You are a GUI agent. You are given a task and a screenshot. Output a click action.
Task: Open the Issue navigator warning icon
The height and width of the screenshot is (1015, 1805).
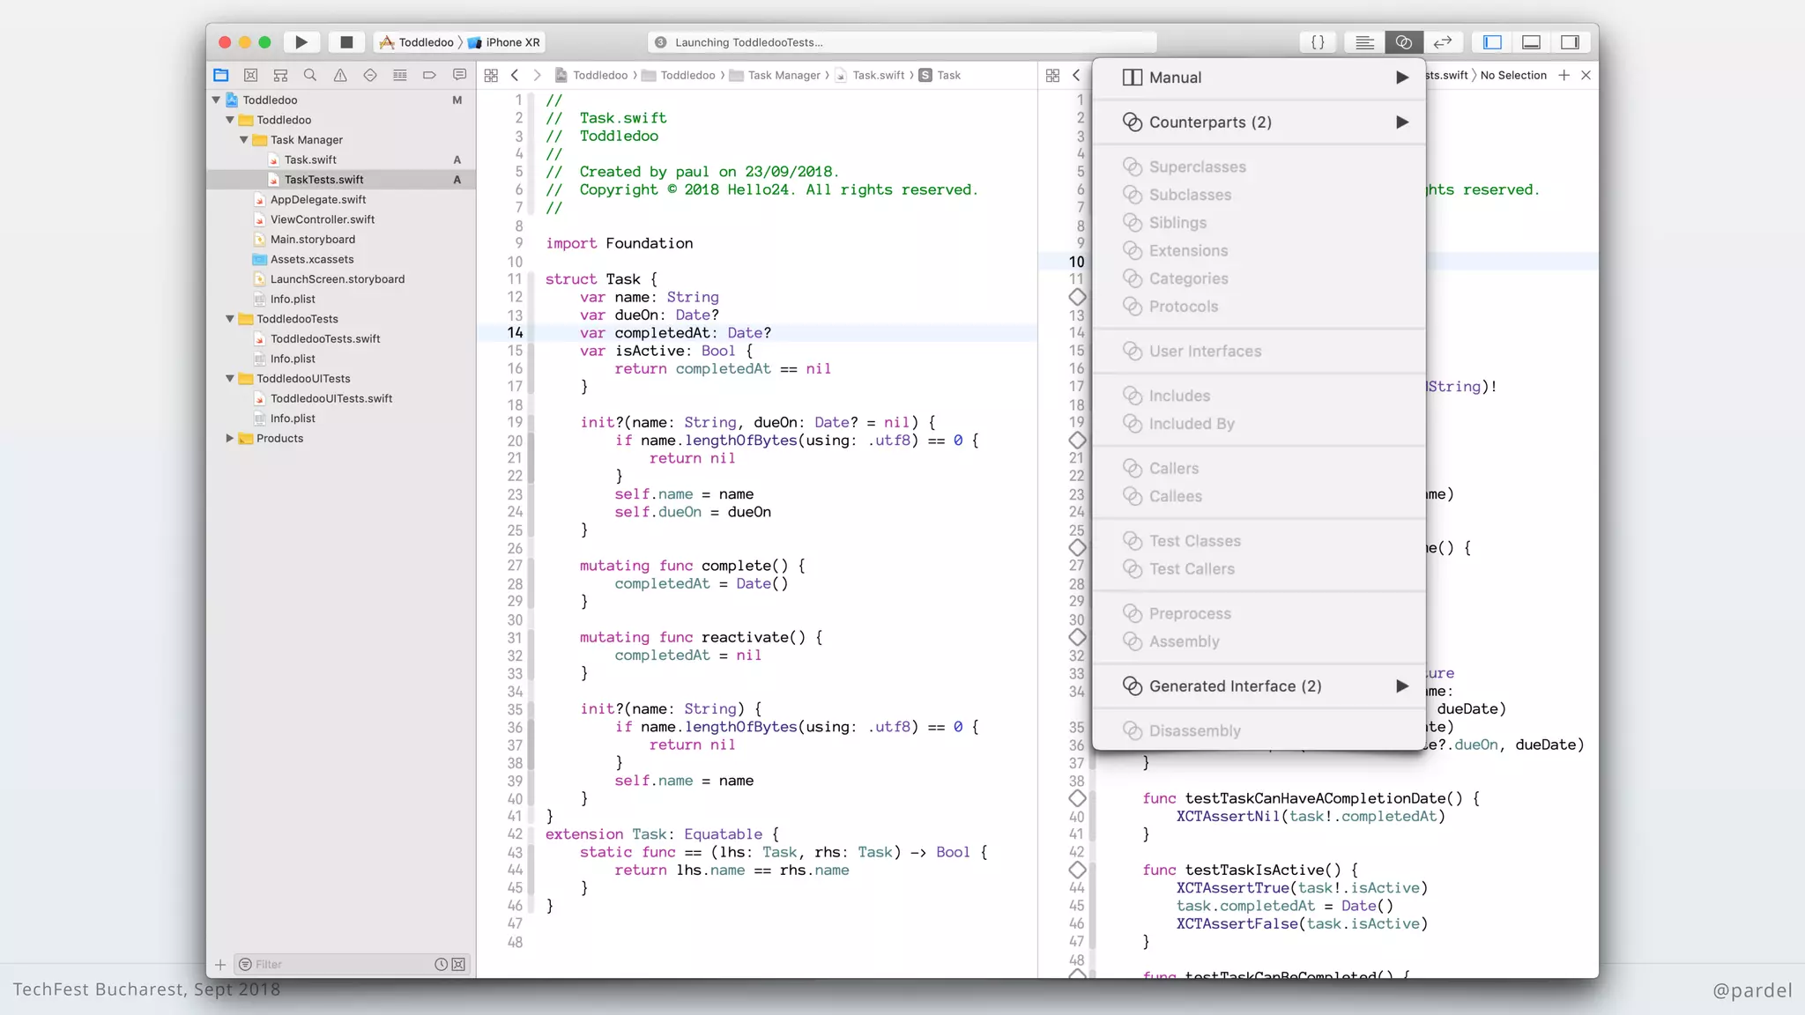coord(340,76)
